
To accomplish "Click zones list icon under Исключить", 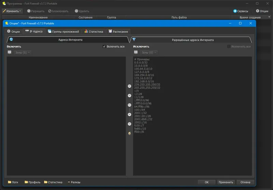I will (x=136, y=52).
